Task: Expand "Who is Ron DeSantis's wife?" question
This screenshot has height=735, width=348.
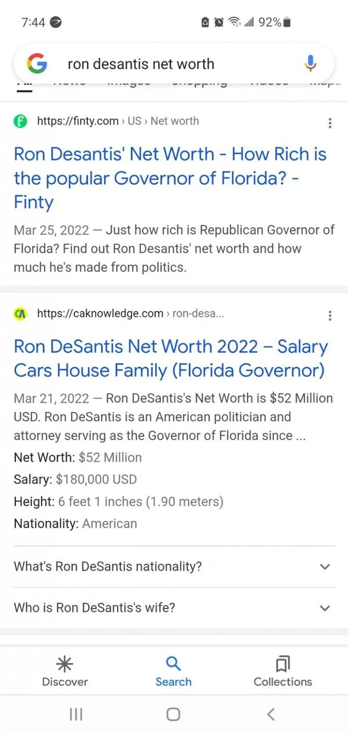Action: [x=174, y=608]
